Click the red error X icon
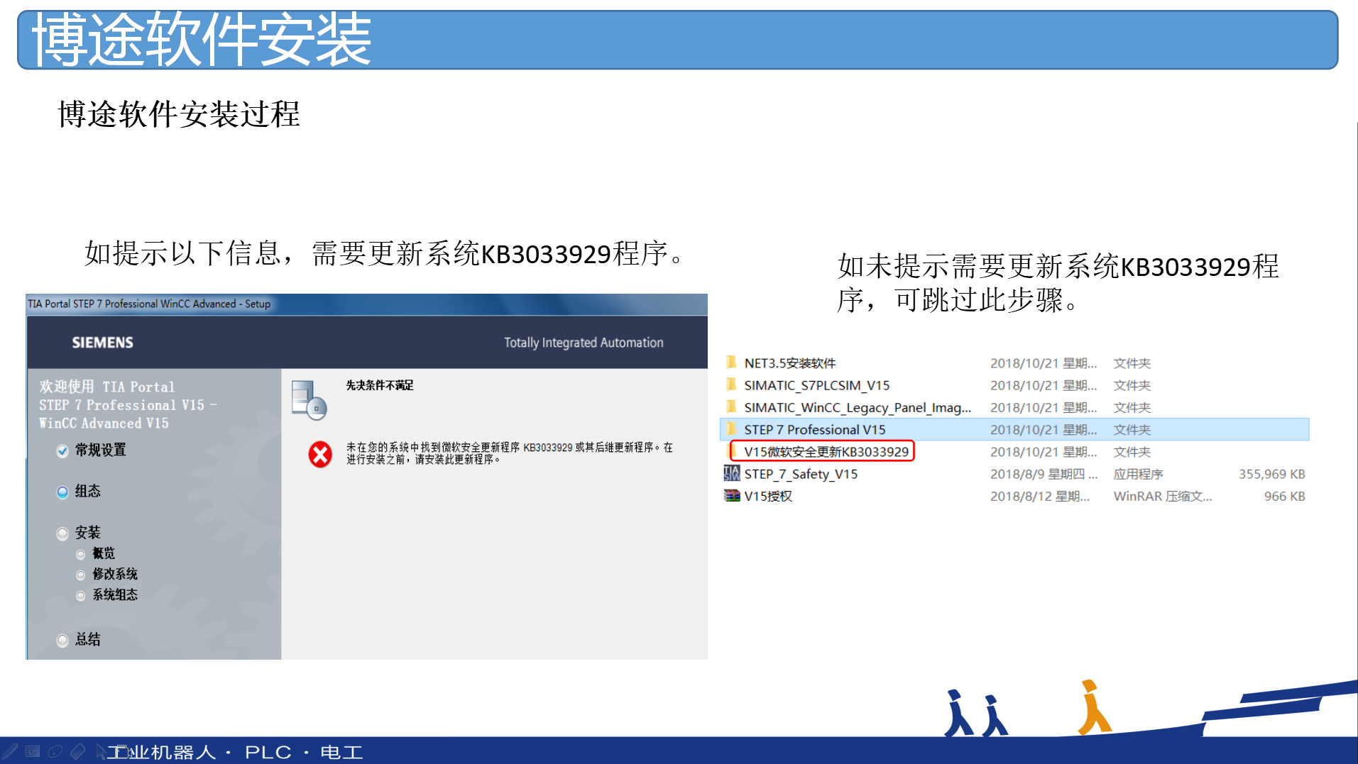This screenshot has width=1358, height=764. [x=320, y=454]
